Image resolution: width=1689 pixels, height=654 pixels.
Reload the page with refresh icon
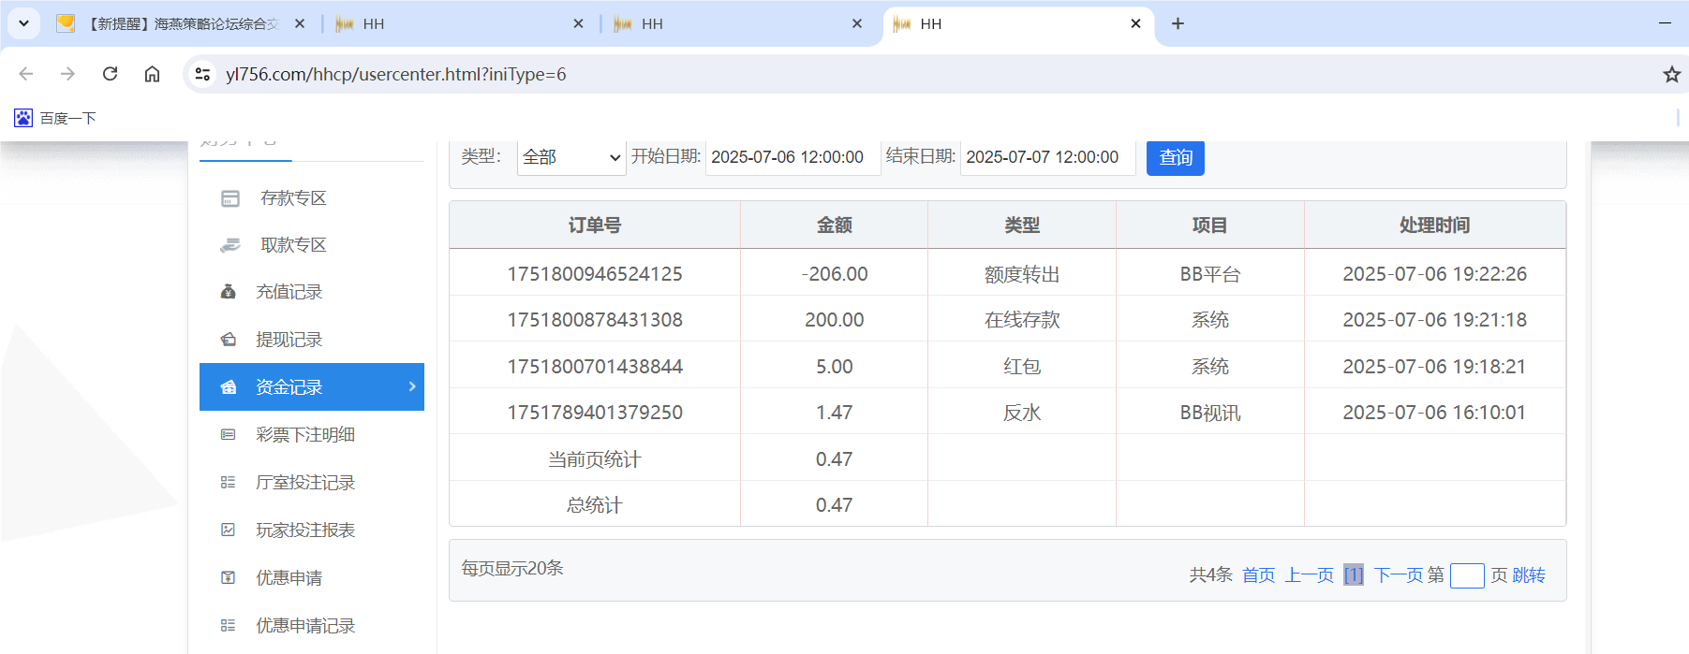110,74
